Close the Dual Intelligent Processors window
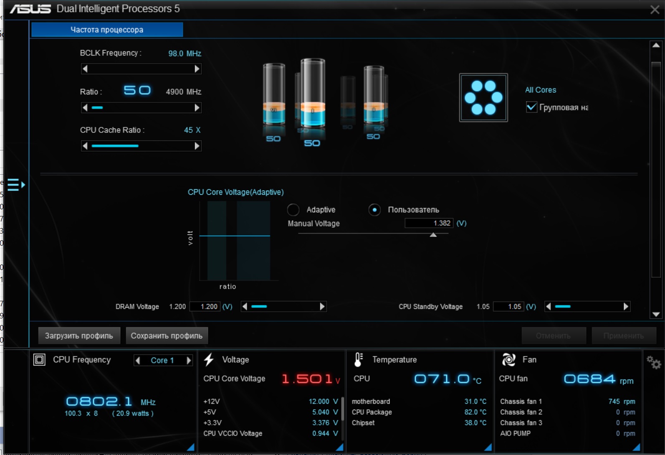 pyautogui.click(x=655, y=10)
